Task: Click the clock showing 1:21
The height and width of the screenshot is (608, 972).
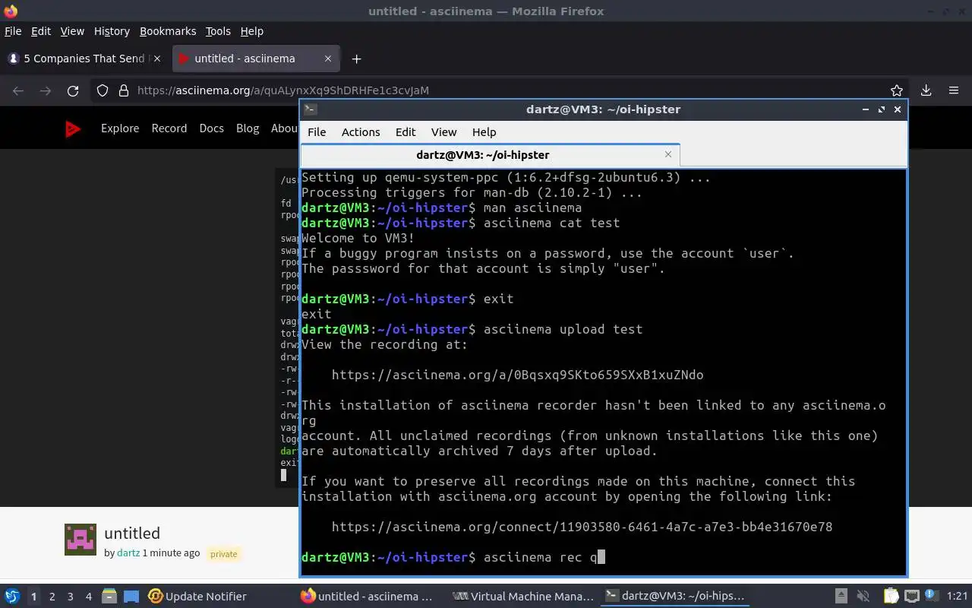Action: pos(958,597)
